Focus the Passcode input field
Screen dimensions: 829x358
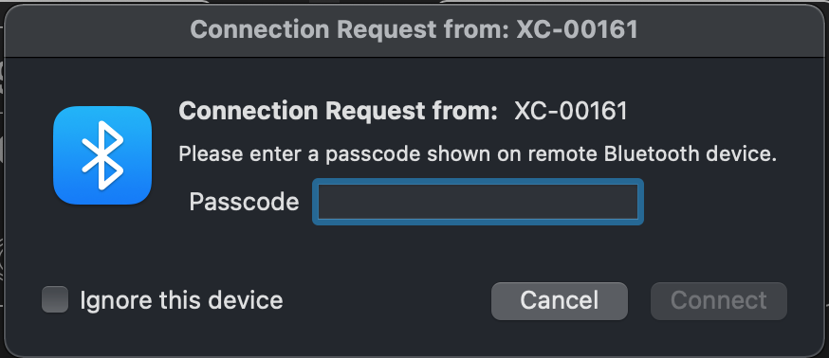tap(478, 202)
